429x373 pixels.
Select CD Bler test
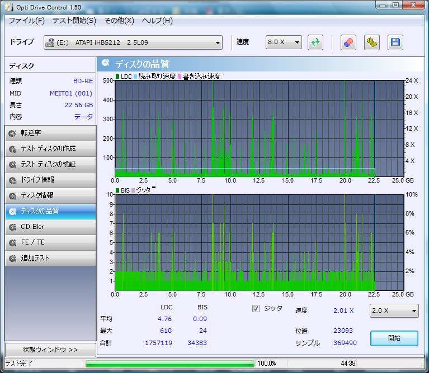click(x=50, y=227)
